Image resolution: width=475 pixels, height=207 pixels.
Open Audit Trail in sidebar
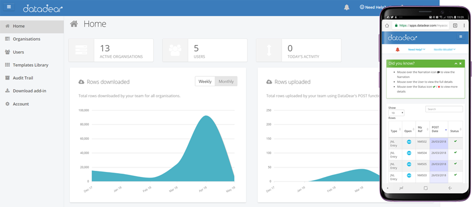[x=32, y=78]
